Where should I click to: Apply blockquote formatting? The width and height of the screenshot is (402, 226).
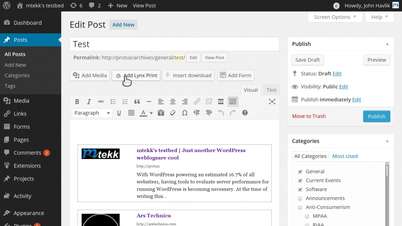(137, 102)
